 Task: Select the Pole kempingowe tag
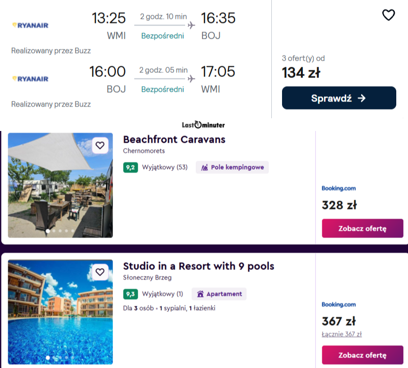click(x=233, y=167)
